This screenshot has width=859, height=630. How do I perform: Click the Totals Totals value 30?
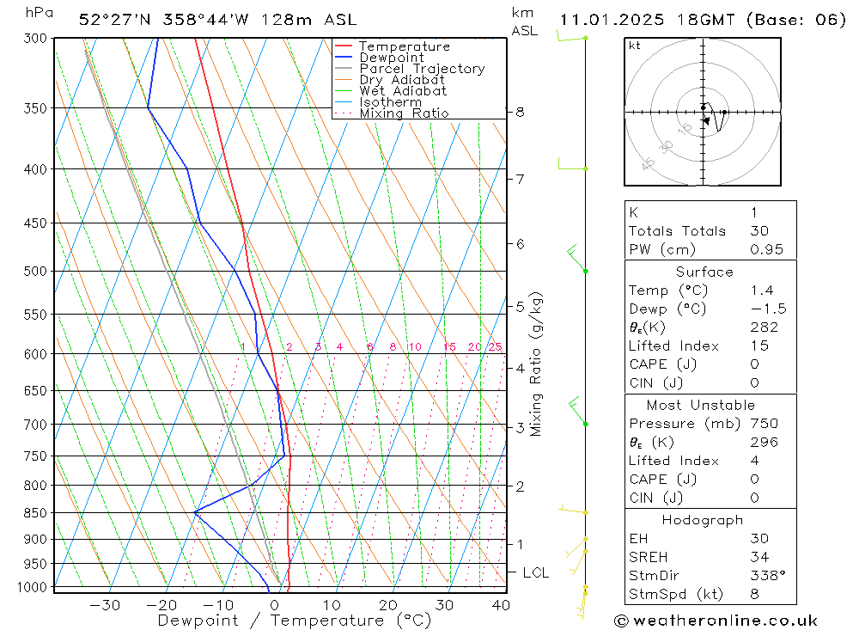point(759,231)
